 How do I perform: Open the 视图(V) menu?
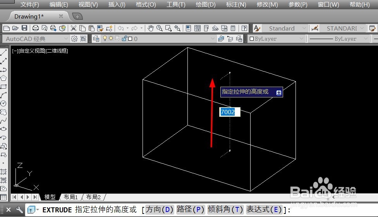coord(88,5)
